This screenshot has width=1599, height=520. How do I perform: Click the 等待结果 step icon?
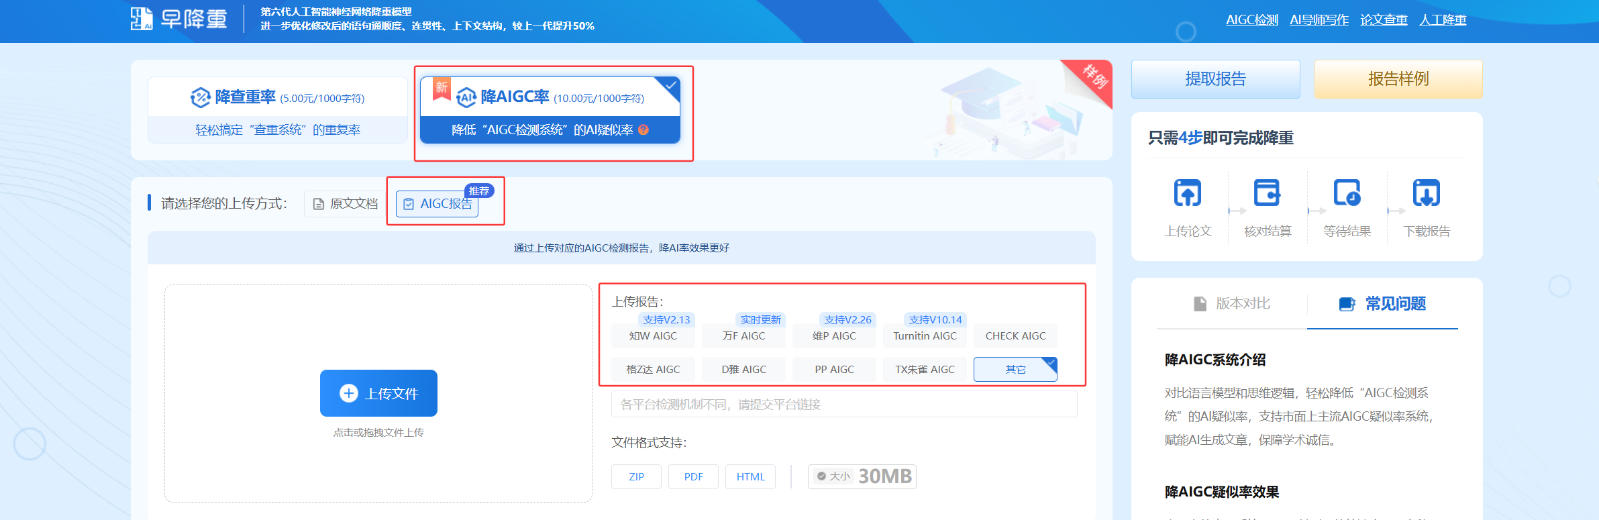click(1347, 193)
